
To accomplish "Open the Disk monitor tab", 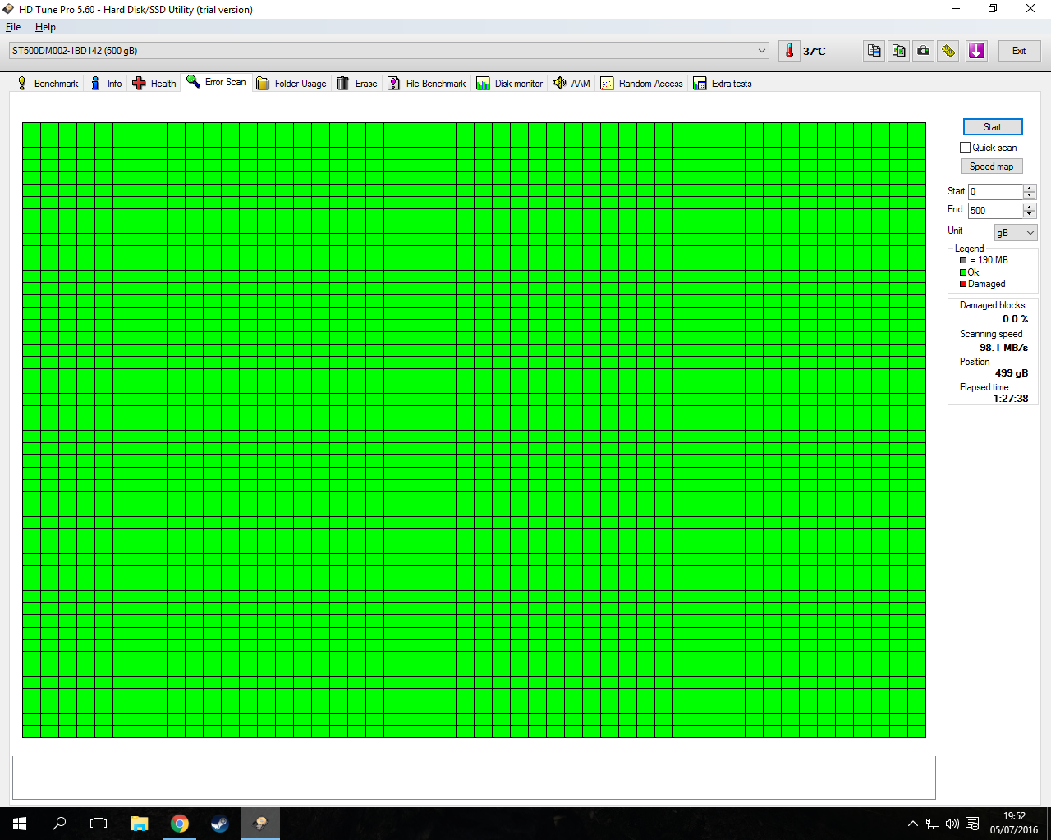I will [x=510, y=84].
